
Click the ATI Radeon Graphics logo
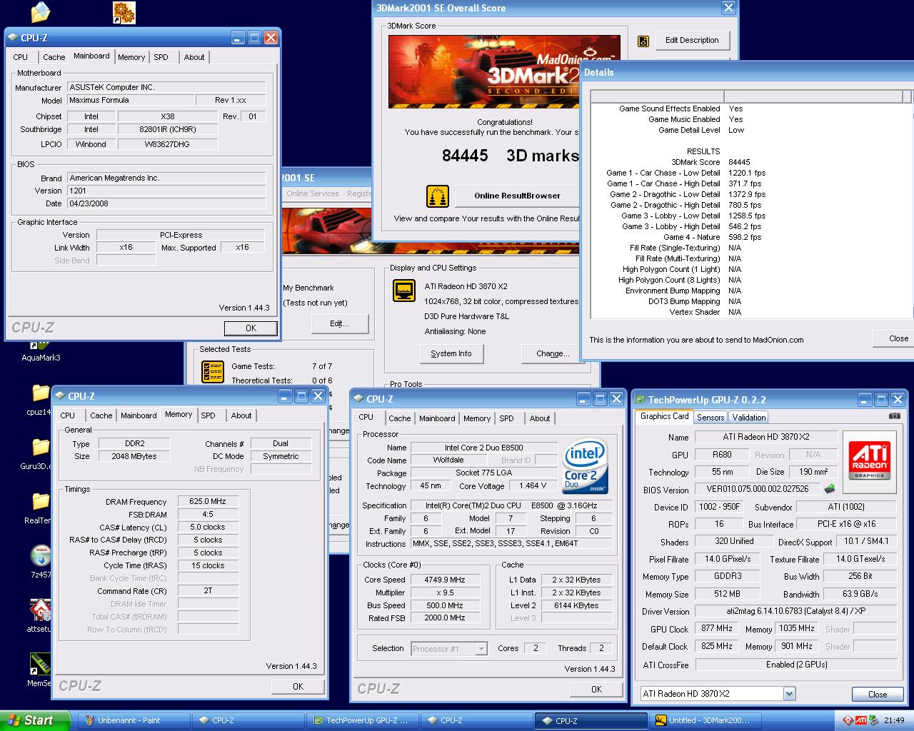(x=868, y=462)
